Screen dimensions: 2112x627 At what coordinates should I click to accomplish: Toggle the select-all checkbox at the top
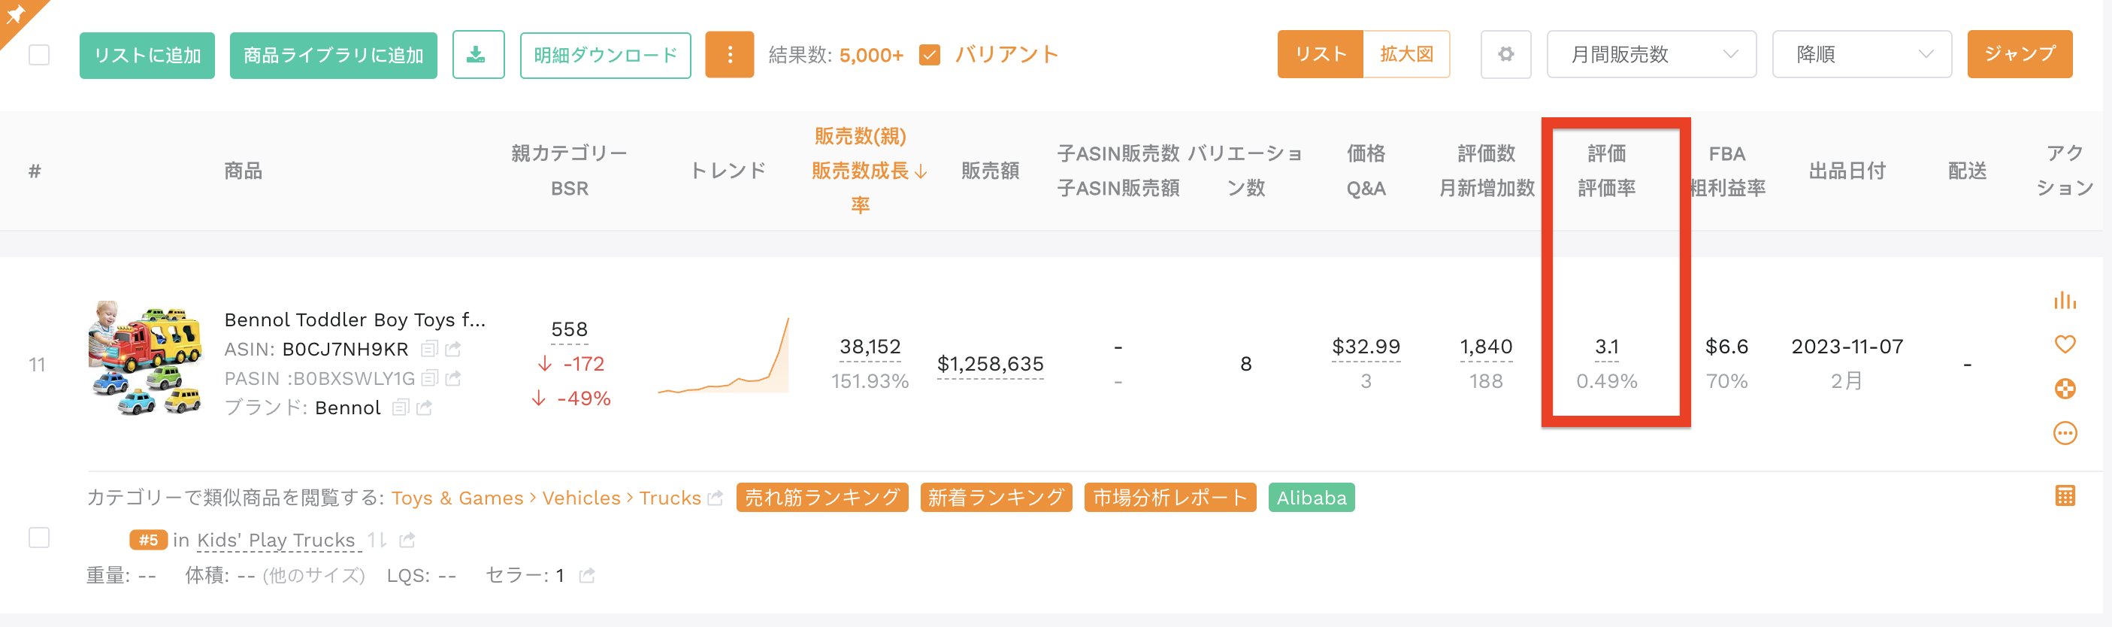tap(38, 55)
